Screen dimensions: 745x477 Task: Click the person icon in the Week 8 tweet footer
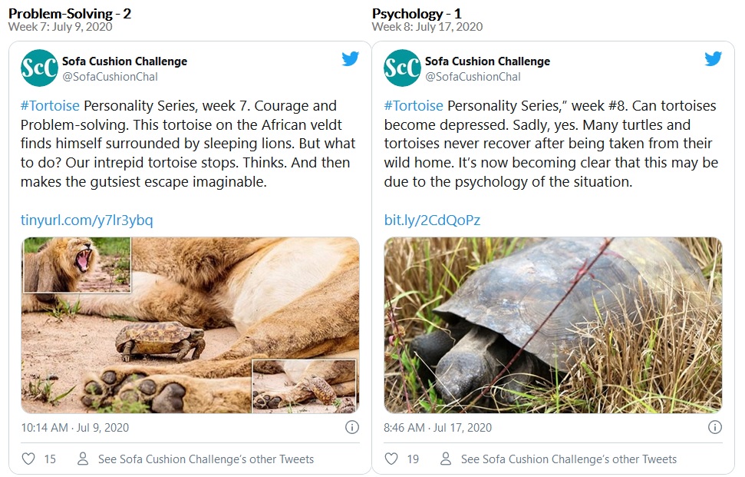[446, 459]
